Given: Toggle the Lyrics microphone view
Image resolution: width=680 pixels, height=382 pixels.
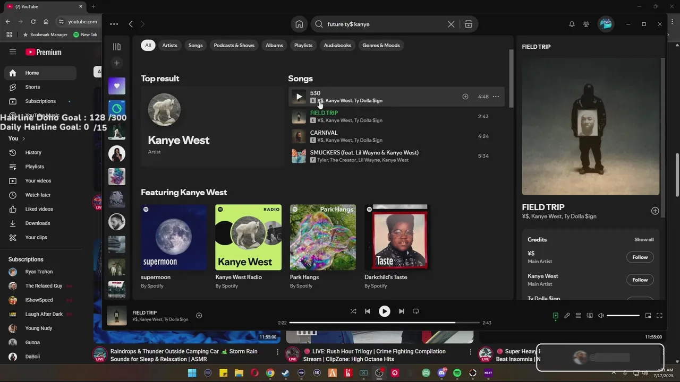Looking at the screenshot, I should 567,316.
